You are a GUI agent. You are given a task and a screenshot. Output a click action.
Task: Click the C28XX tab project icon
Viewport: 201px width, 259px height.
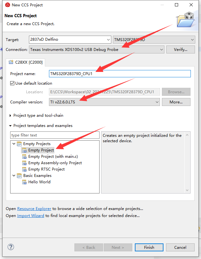pos(11,62)
